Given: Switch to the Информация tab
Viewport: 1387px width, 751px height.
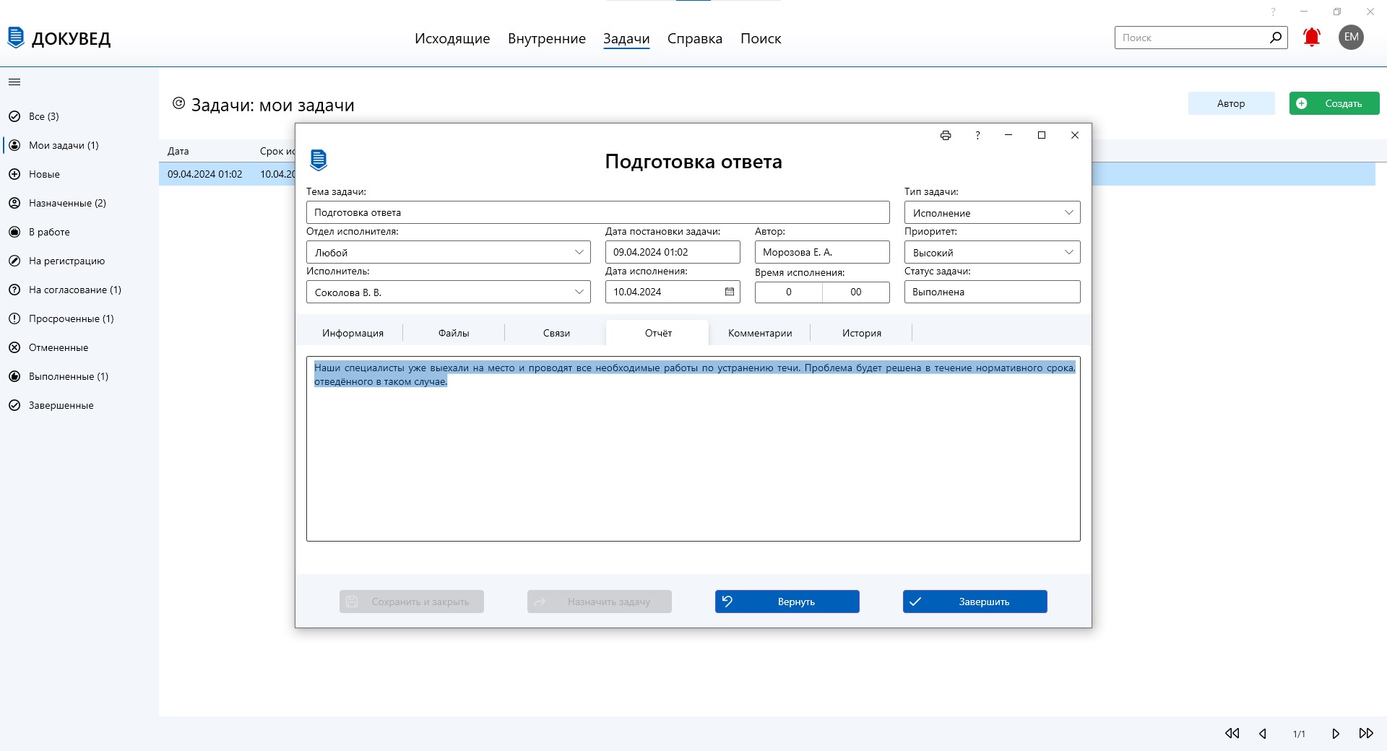Looking at the screenshot, I should click(x=353, y=333).
